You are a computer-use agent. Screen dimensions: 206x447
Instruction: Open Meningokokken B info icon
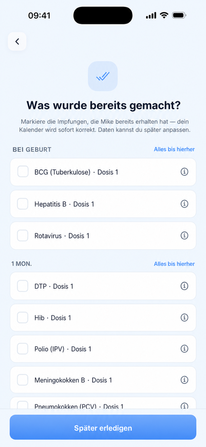[x=184, y=380]
